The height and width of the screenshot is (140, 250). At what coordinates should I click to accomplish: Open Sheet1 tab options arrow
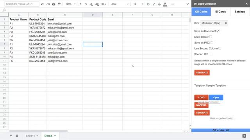37,136
